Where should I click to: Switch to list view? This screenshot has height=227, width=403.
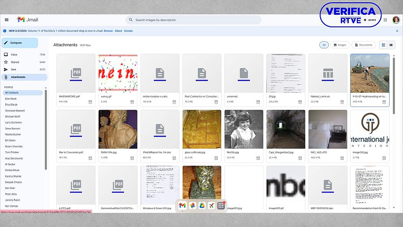(391, 45)
